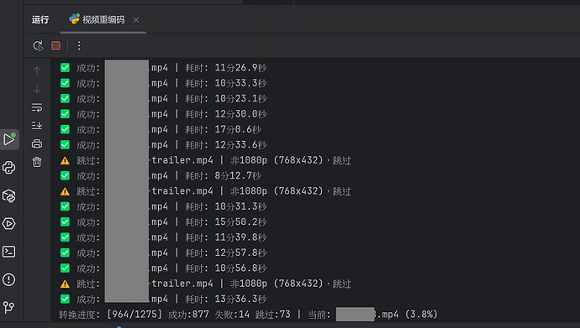The image size is (580, 328).
Task: Click the 失败:14 count
Action: point(232,315)
